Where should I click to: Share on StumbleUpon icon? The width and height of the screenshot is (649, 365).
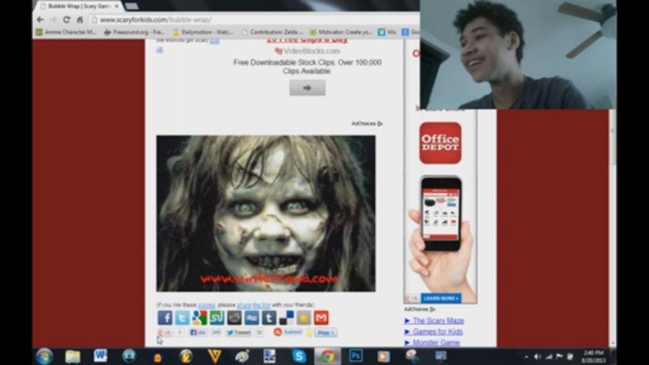pyautogui.click(x=217, y=318)
